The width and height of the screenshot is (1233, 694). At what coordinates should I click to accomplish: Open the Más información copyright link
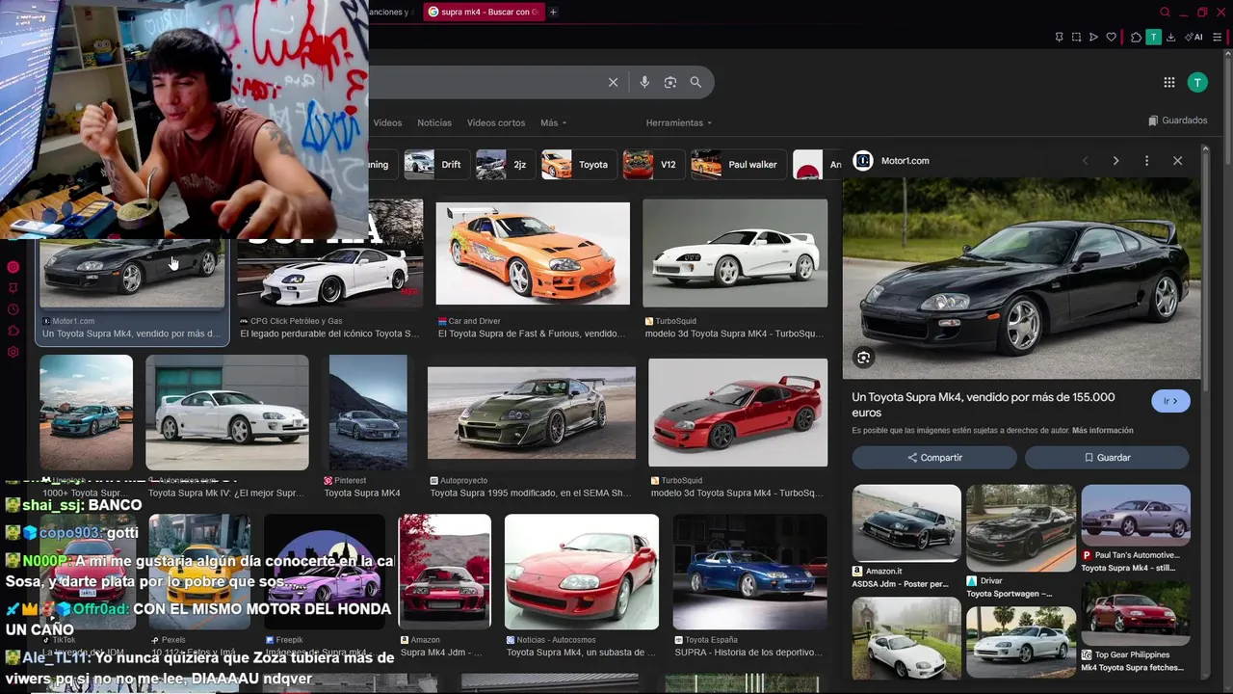tap(1103, 431)
